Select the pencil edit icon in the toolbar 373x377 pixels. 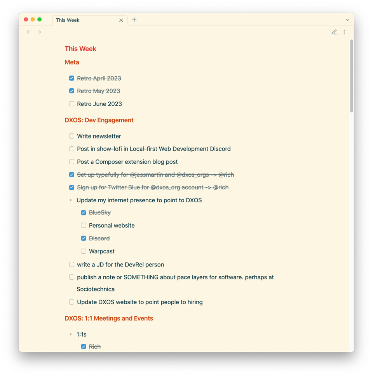(334, 32)
